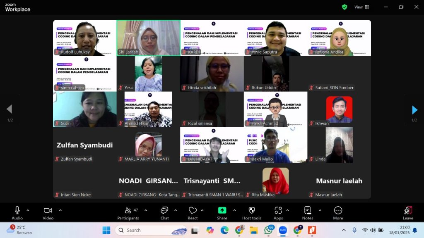Leave the meeting
Viewport: 424px width, 238px height.
pos(408,213)
